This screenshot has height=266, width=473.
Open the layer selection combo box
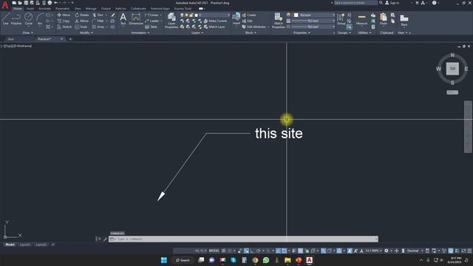tap(205, 15)
